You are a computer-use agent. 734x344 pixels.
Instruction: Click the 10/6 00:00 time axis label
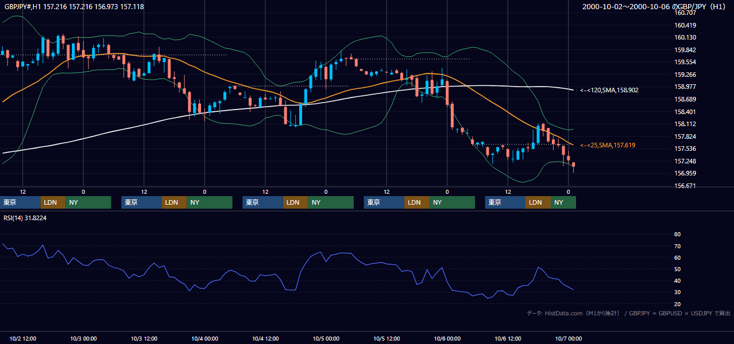click(x=447, y=338)
